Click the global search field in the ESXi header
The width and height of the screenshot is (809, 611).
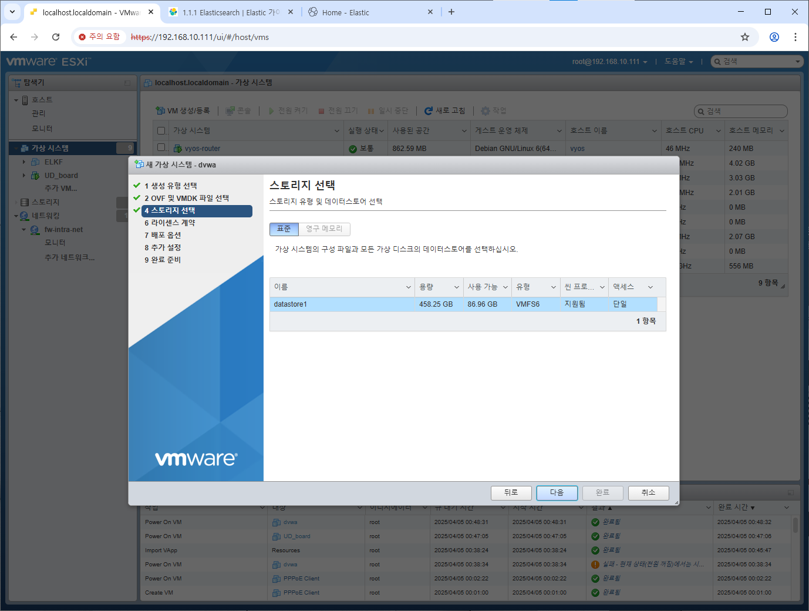click(x=757, y=62)
